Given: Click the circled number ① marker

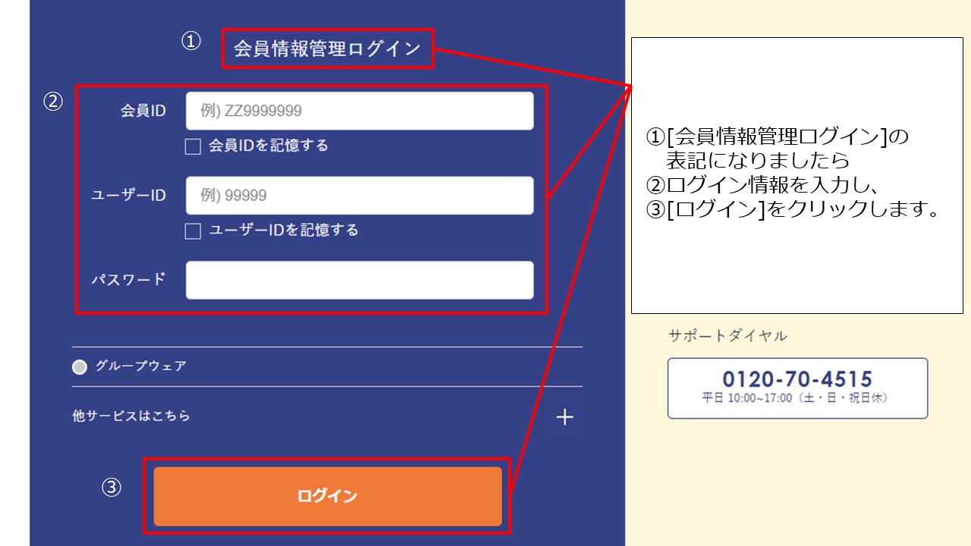Looking at the screenshot, I should (190, 42).
